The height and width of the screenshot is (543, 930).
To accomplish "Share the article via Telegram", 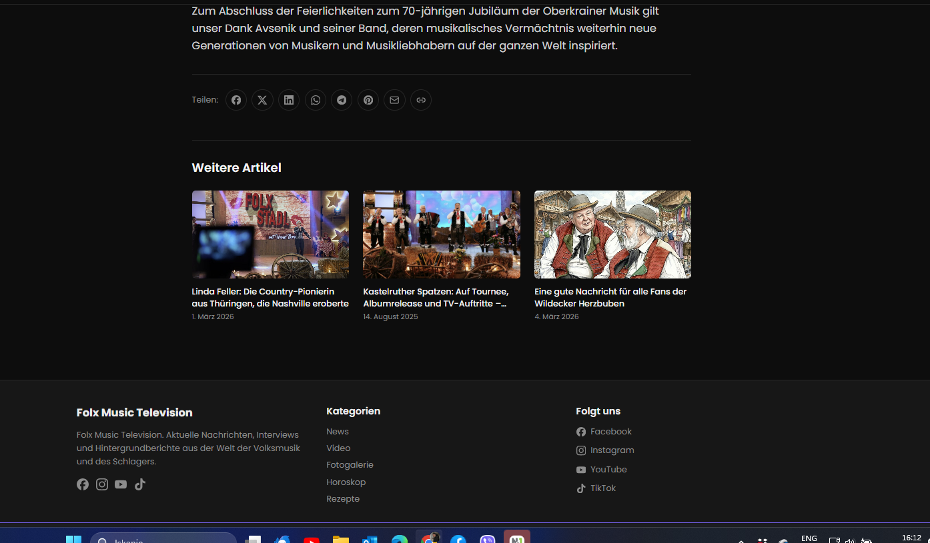I will [342, 100].
